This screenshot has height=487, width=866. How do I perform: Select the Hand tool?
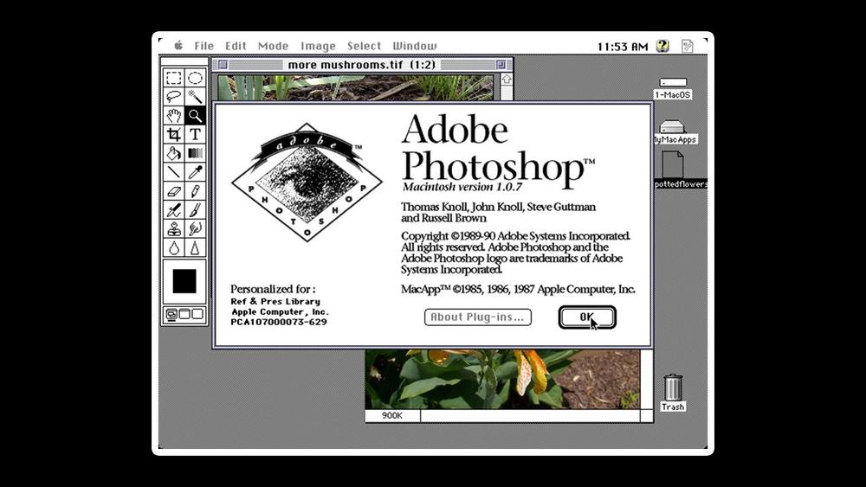tap(173, 115)
